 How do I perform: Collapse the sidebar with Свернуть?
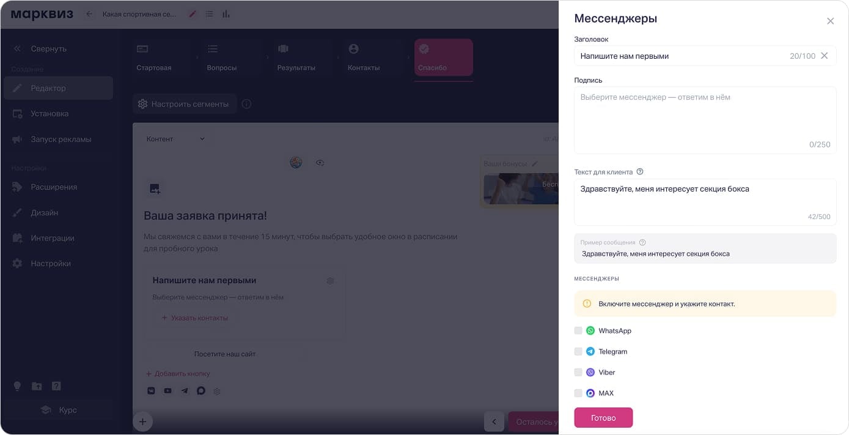40,48
